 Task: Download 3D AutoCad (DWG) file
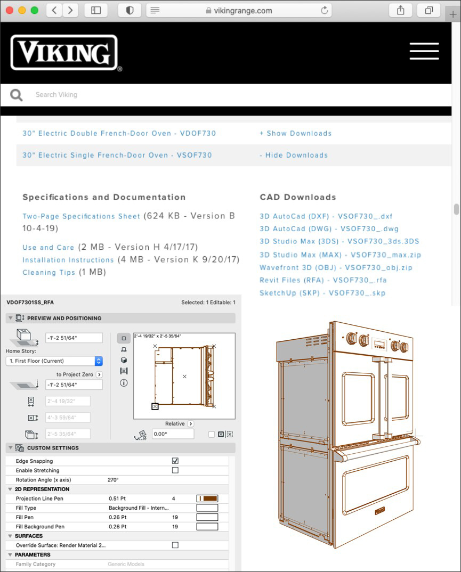pos(329,228)
